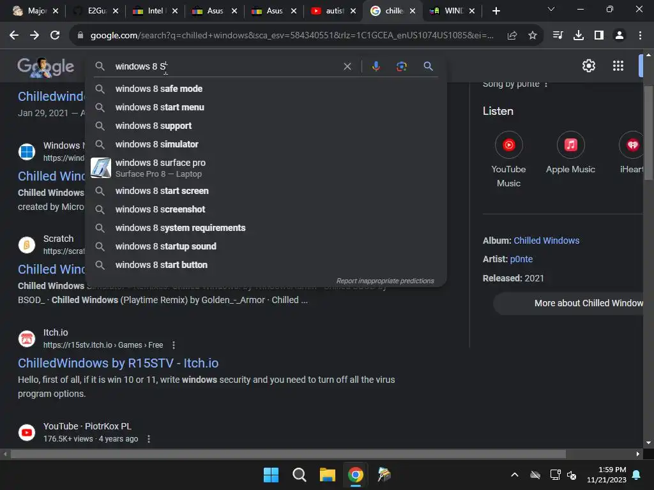
Task: Open Chrome profile icon
Action: (x=620, y=36)
